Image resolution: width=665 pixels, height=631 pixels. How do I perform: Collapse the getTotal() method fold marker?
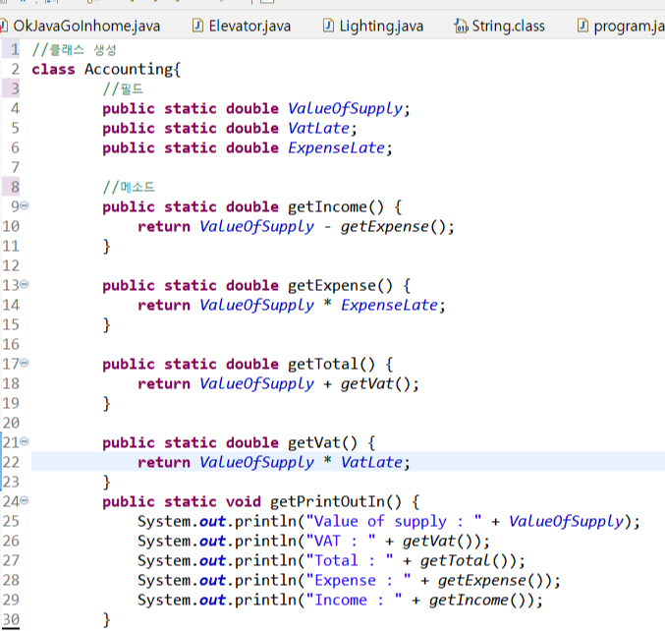[25, 363]
